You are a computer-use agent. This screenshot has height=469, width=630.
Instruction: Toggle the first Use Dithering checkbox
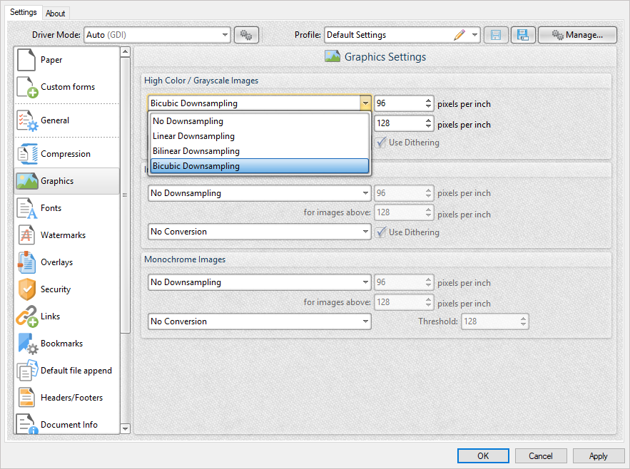[380, 143]
